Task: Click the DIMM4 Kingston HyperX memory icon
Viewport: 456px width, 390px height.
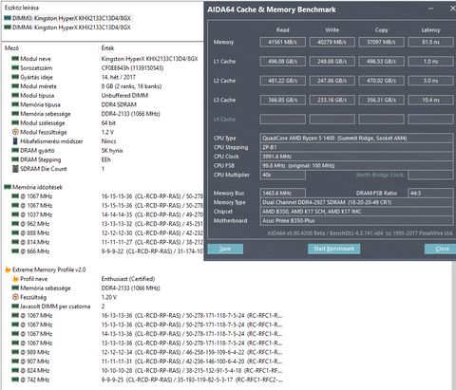Action: [x=8, y=28]
